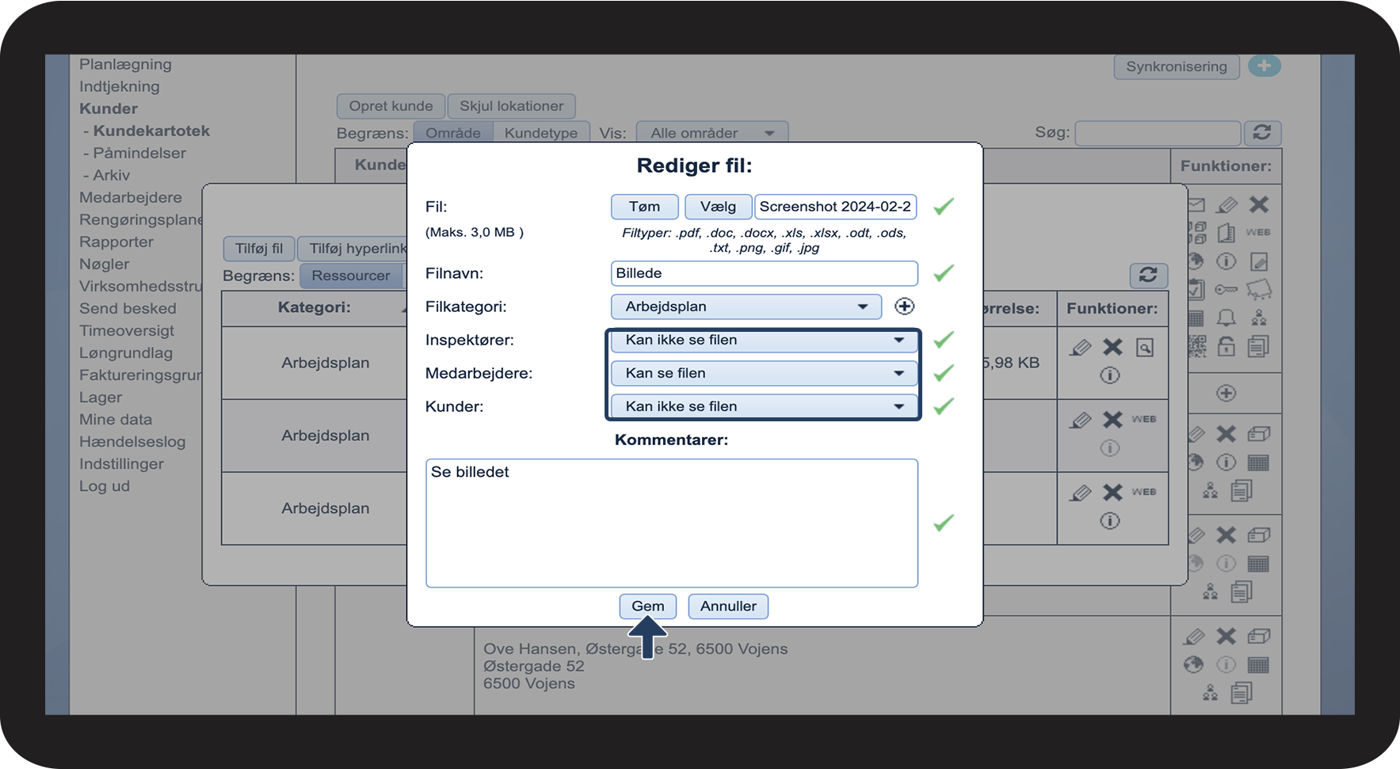Open the Kunder visibility dropdown
Viewport: 1400px width, 769px height.
coord(764,407)
